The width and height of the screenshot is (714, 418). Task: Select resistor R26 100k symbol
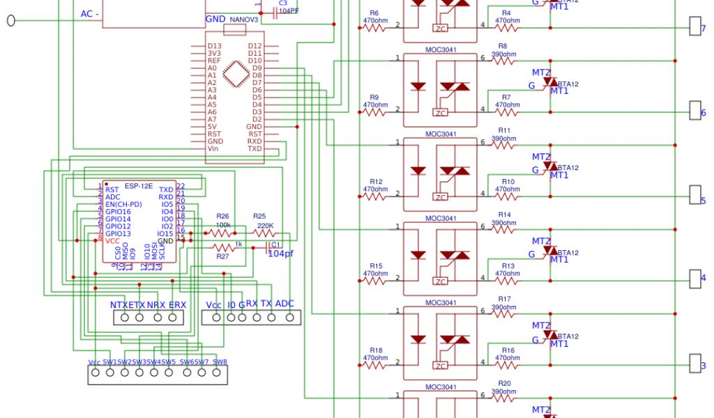coord(222,233)
